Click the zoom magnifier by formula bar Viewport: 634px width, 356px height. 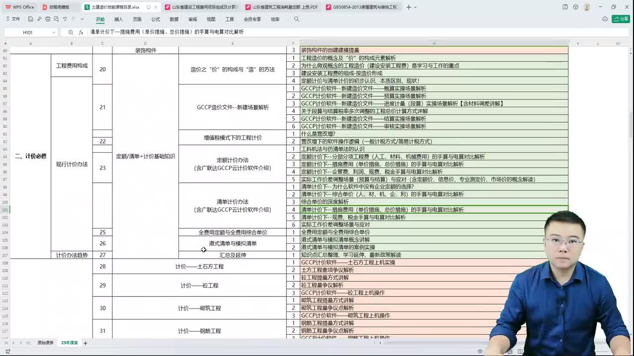(x=71, y=32)
